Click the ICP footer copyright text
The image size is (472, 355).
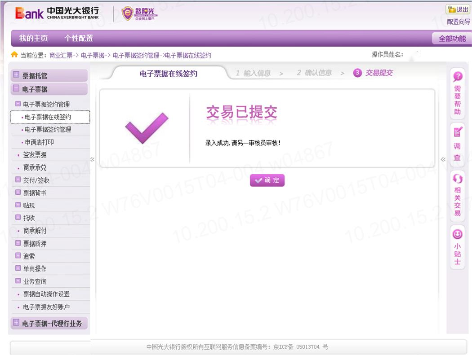[x=237, y=346]
